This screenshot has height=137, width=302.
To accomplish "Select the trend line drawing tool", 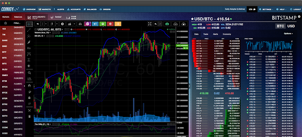I will point(29,30).
